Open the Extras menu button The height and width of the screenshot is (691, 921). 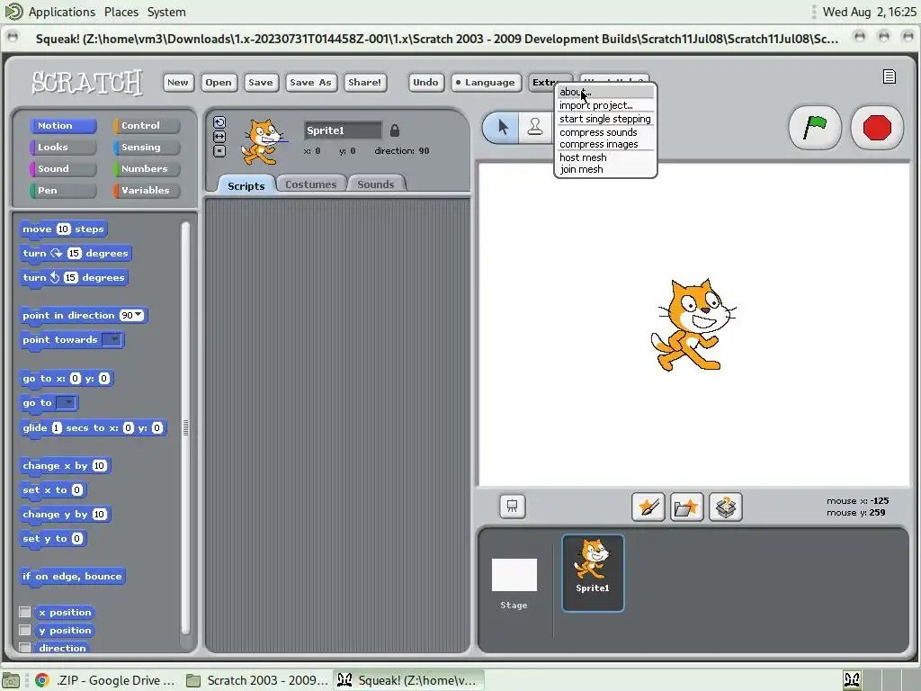[x=542, y=82]
